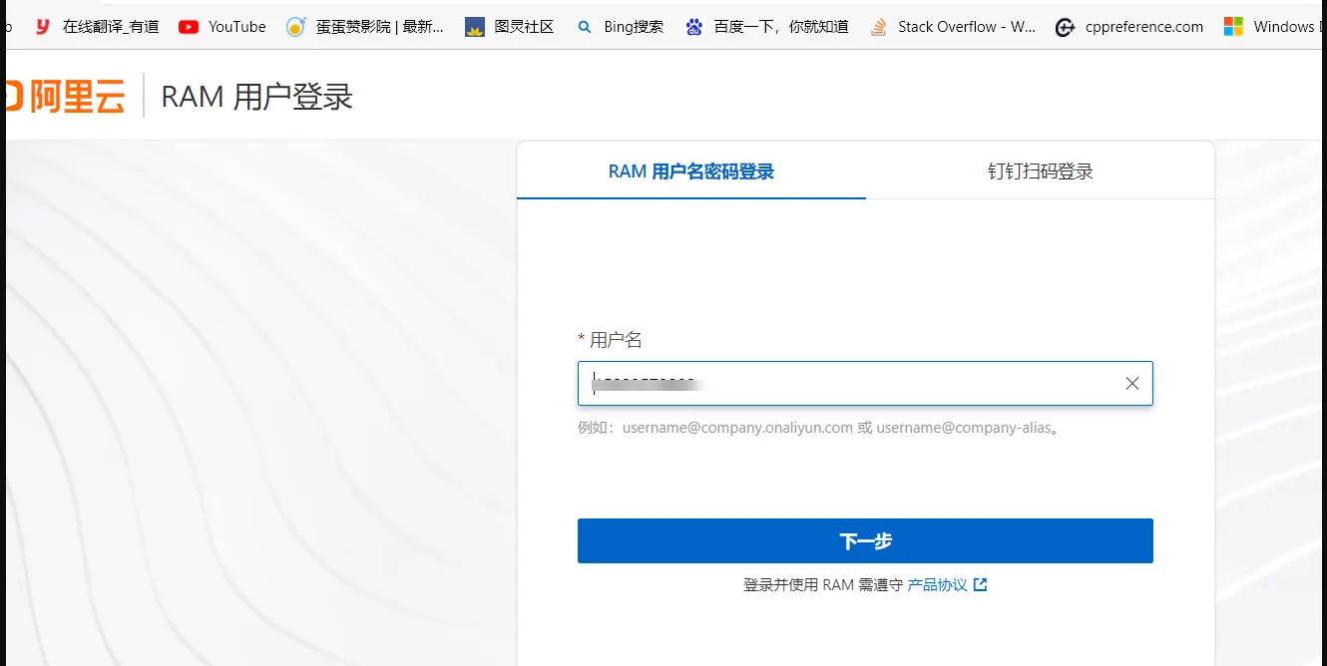
Task: Open the 蛋蛋赞影院 bookmark
Action: 365,27
